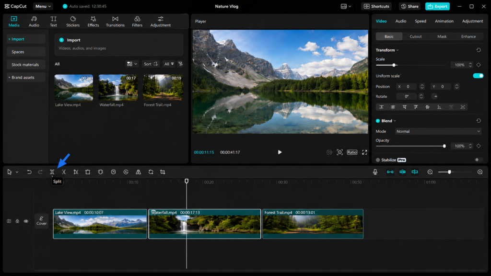Open the selection tool dropdown arrow
Viewport: 491px width, 276px height.
17,172
